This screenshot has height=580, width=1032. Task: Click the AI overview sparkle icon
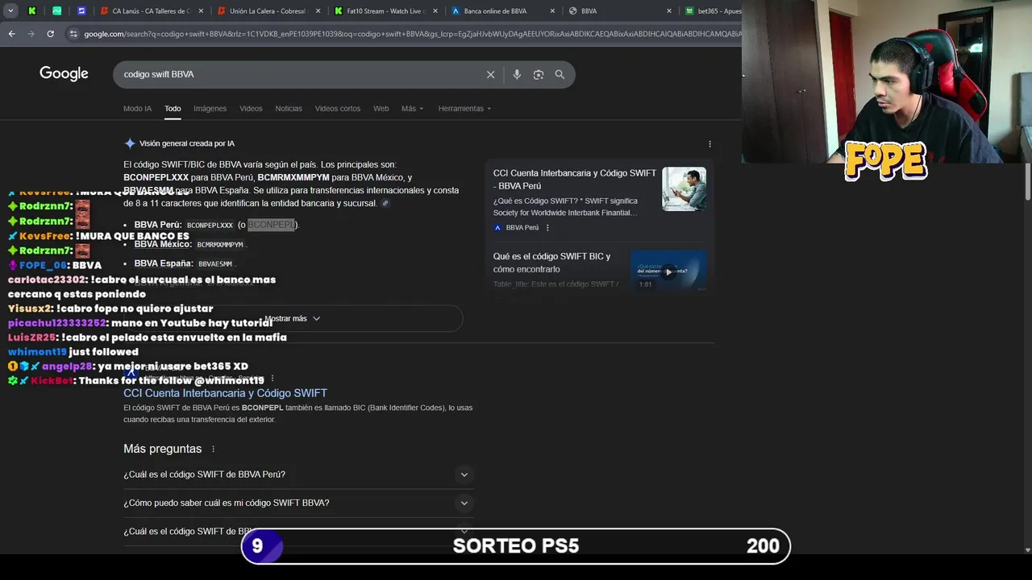point(130,143)
